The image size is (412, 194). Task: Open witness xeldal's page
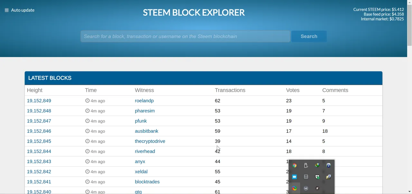click(x=141, y=172)
